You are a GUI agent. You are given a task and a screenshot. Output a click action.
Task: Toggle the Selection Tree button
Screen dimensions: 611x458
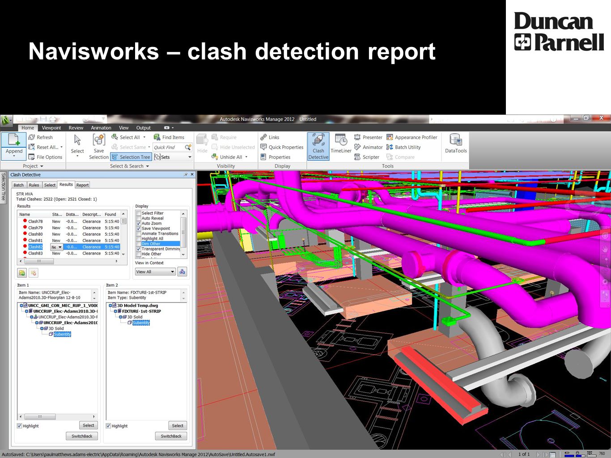pyautogui.click(x=131, y=157)
